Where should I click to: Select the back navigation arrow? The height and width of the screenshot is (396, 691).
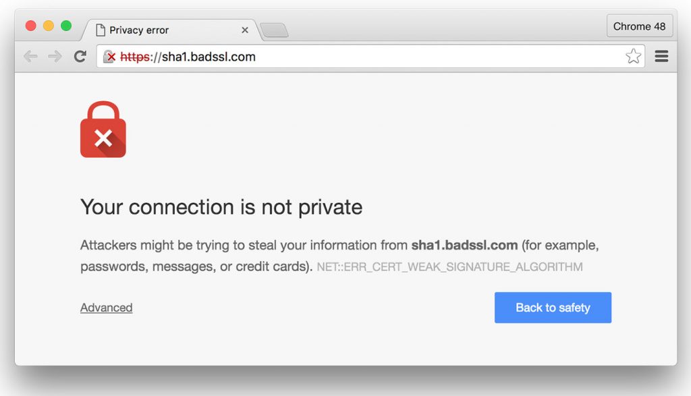pos(31,57)
